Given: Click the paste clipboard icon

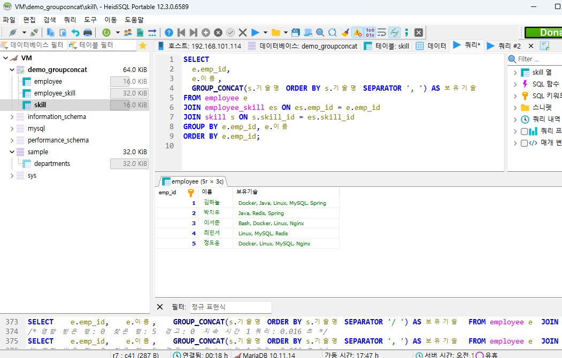Looking at the screenshot, I should (x=63, y=33).
